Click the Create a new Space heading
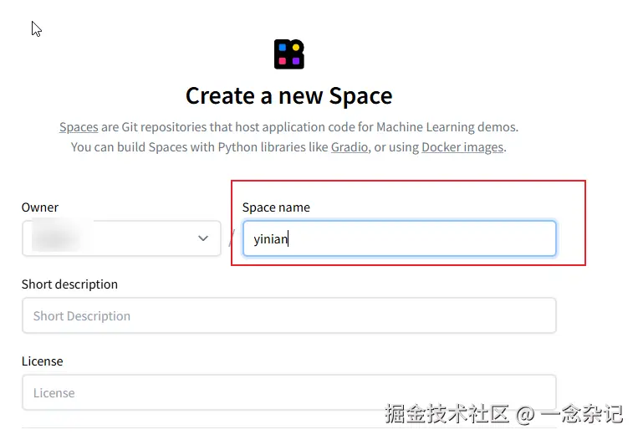638x440 pixels. click(288, 96)
